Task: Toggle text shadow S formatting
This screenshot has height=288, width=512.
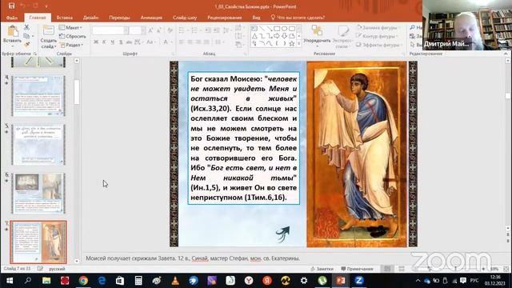Action: pos(121,42)
